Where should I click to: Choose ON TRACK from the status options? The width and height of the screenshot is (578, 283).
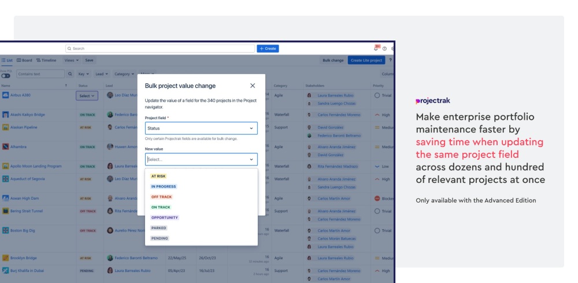click(x=161, y=207)
